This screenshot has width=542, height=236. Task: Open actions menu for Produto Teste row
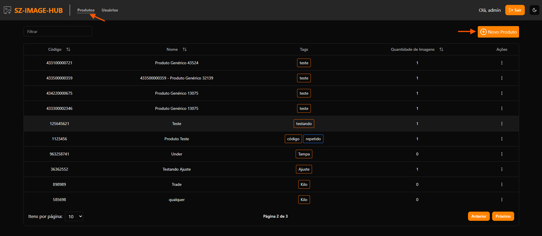pyautogui.click(x=502, y=139)
